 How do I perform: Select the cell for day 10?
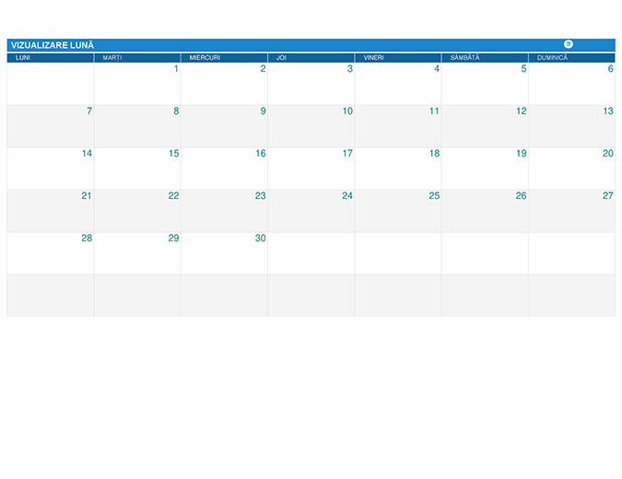311,125
